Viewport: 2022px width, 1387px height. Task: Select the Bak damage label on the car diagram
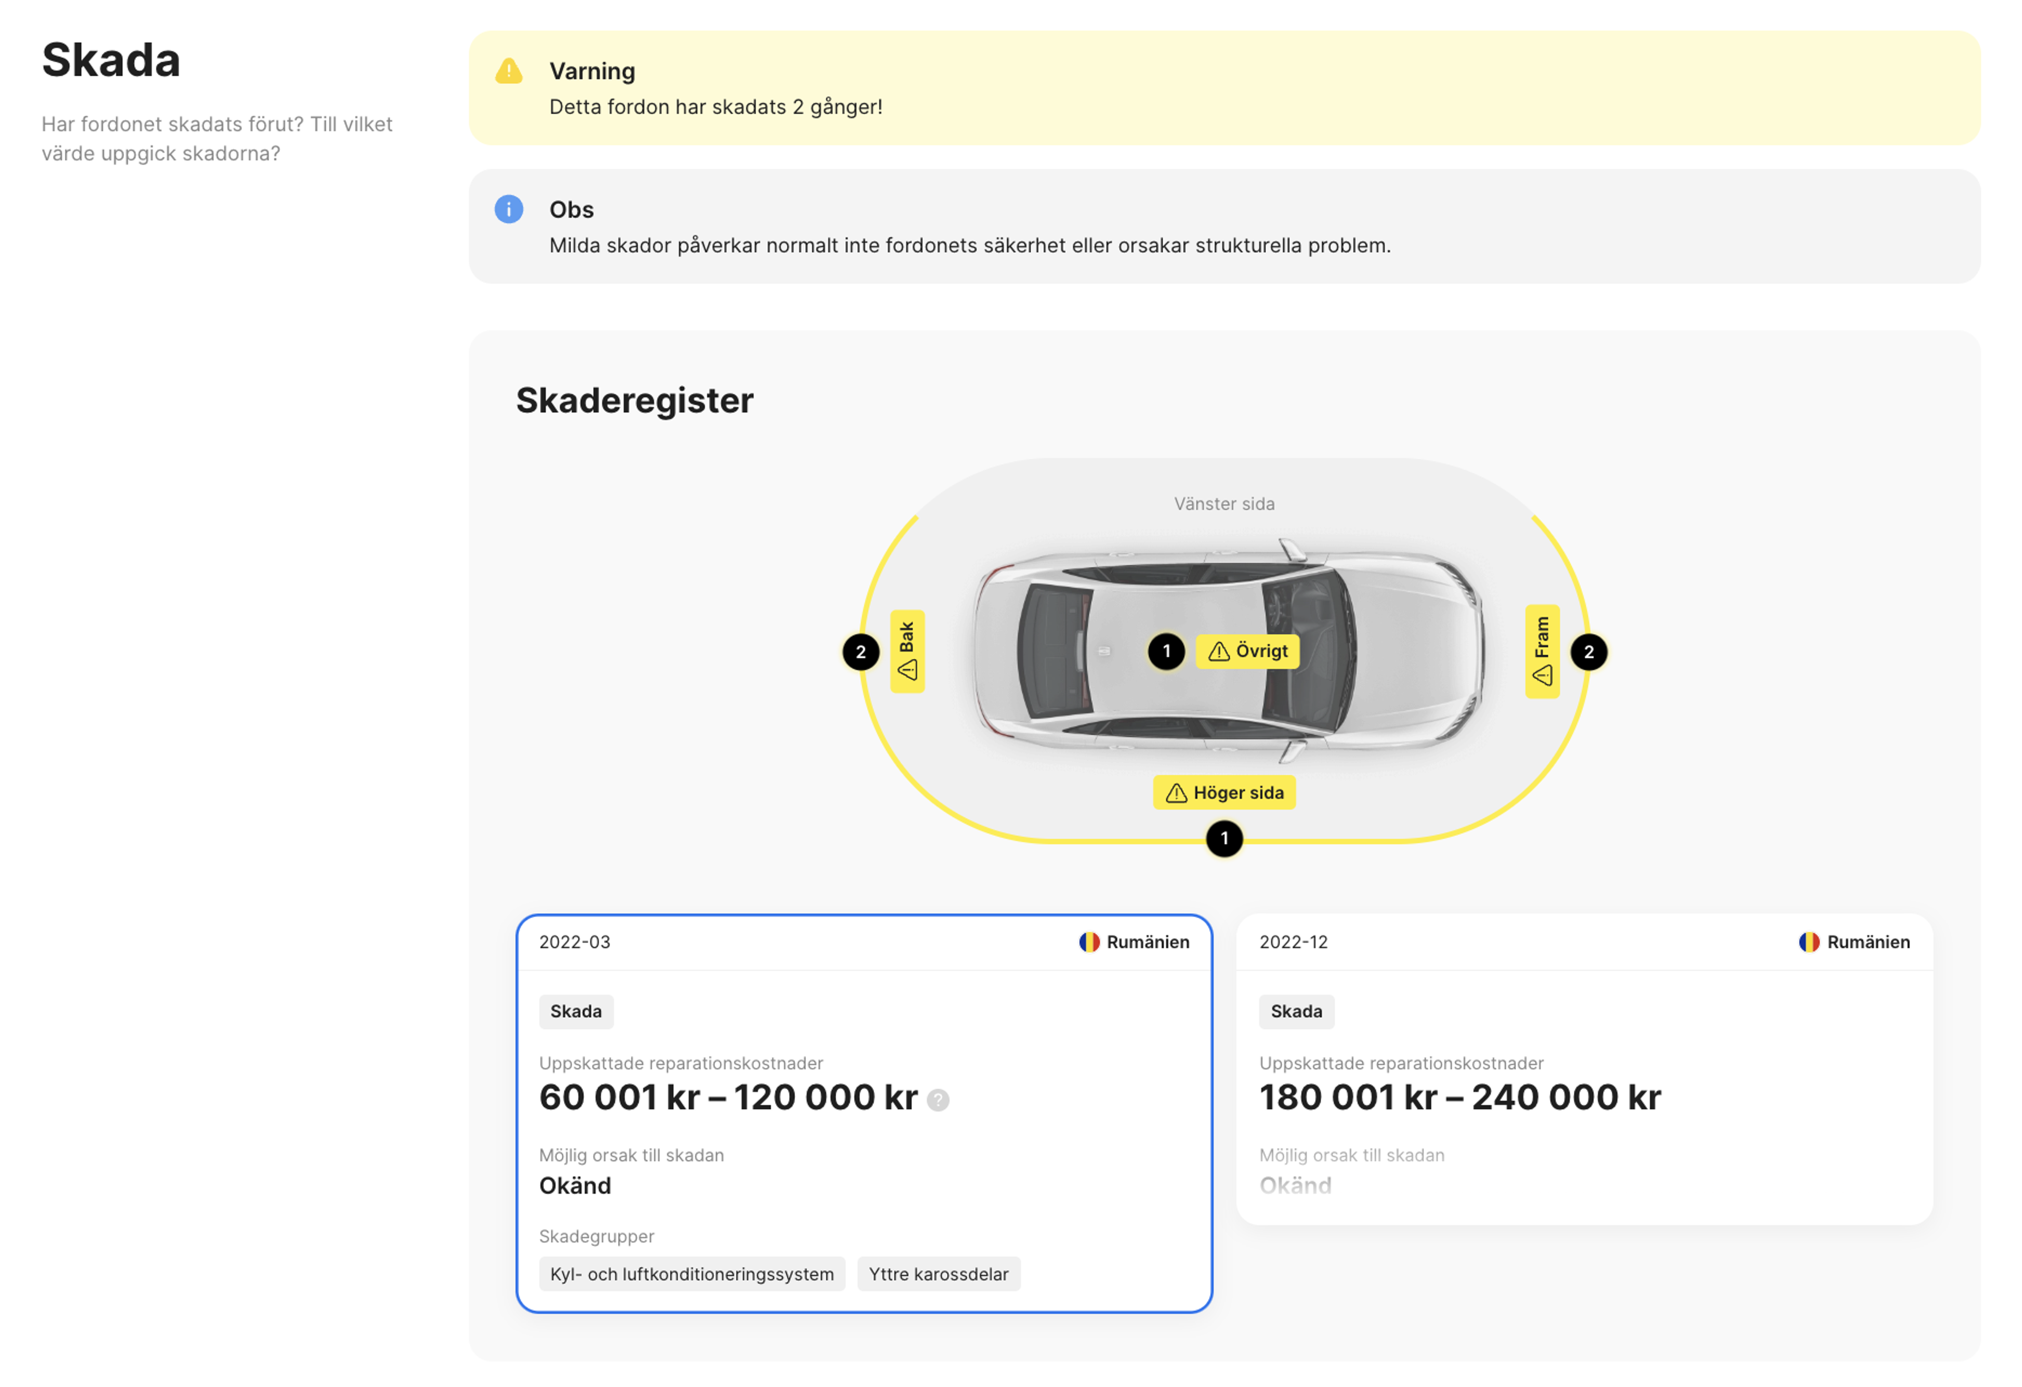(x=907, y=651)
